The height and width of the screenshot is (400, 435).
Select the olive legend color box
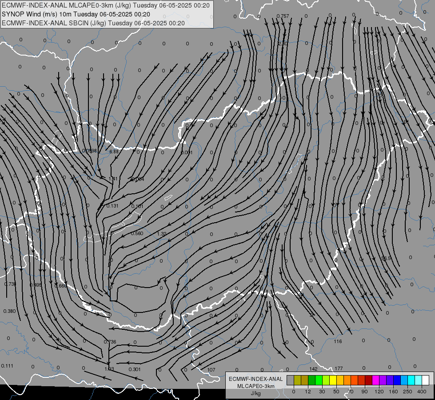pyautogui.click(x=297, y=380)
